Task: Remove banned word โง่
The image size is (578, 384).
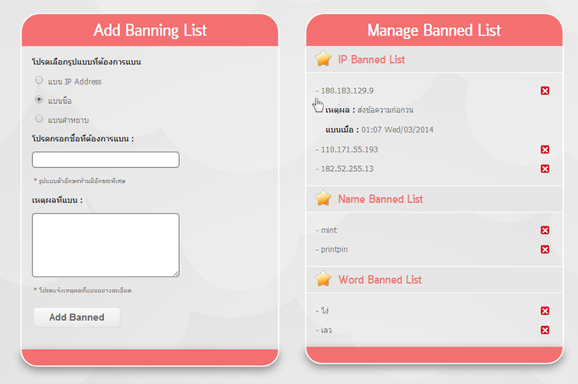Action: point(545,311)
